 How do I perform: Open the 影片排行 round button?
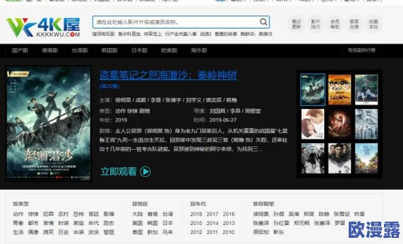tap(315, 24)
